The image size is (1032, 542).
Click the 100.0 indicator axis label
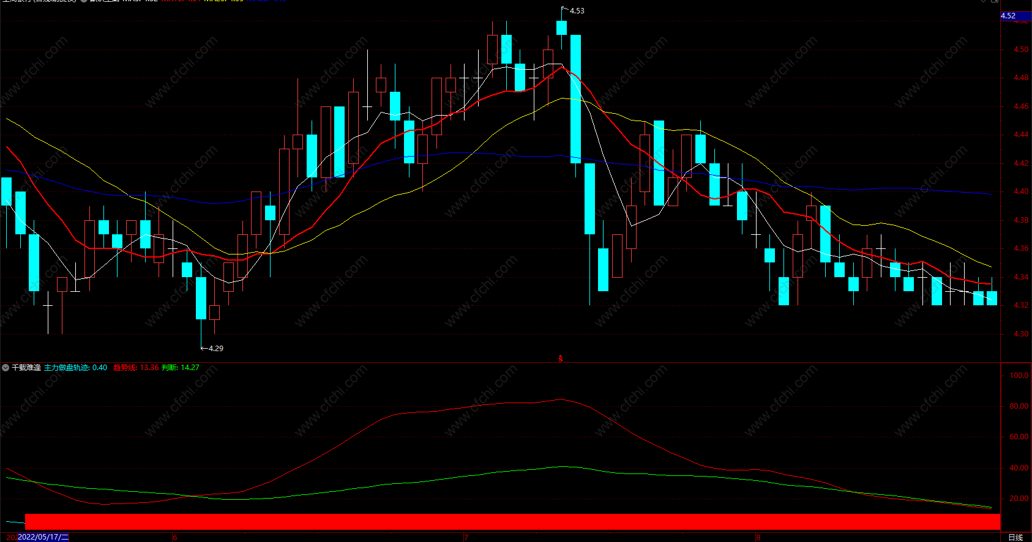(x=1019, y=376)
